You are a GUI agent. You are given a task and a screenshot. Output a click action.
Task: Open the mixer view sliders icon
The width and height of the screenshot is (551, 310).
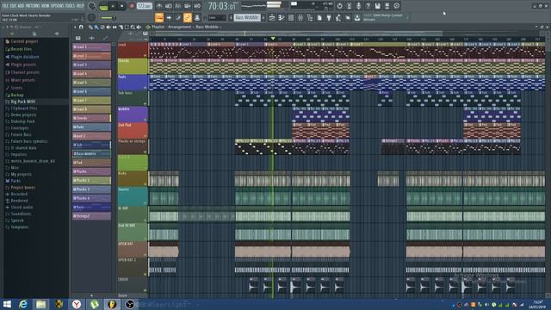[x=300, y=17]
